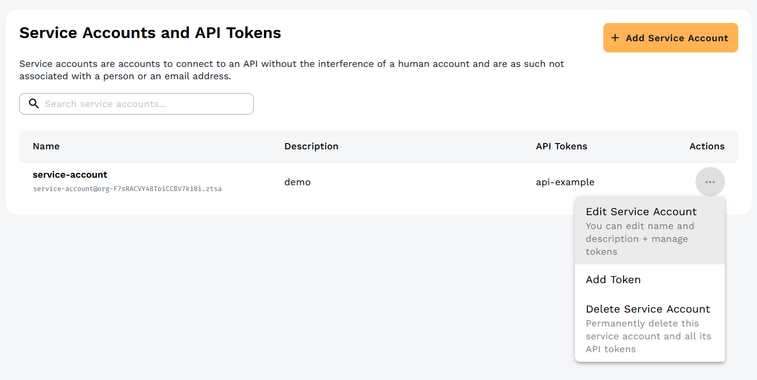Click the magnifying glass search icon
The width and height of the screenshot is (757, 380).
[x=34, y=104]
